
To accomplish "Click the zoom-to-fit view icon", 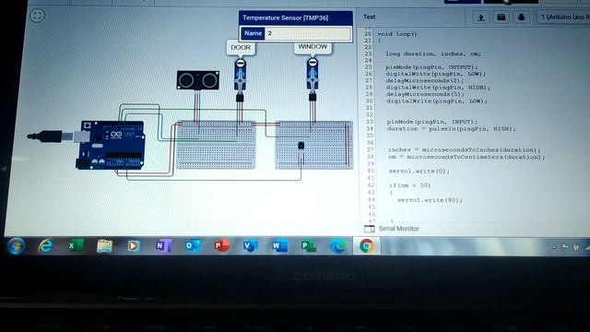I will point(37,16).
